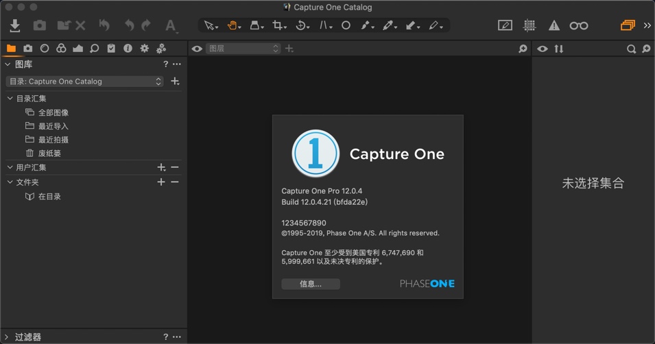Click plus beside the catalog dropdown
This screenshot has width=655, height=344.
point(175,82)
